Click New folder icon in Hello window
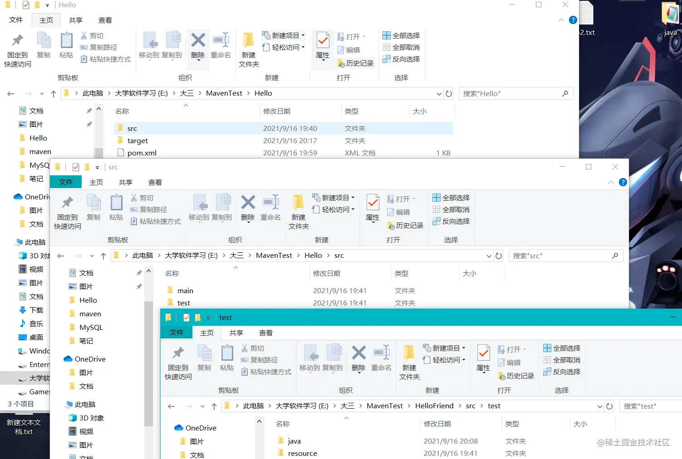Screen dimensions: 682x459 coord(248,40)
